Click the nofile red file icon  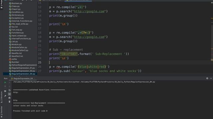pos(10,59)
